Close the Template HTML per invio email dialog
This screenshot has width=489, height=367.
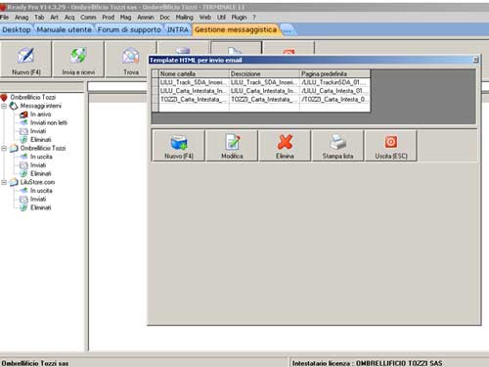point(475,60)
